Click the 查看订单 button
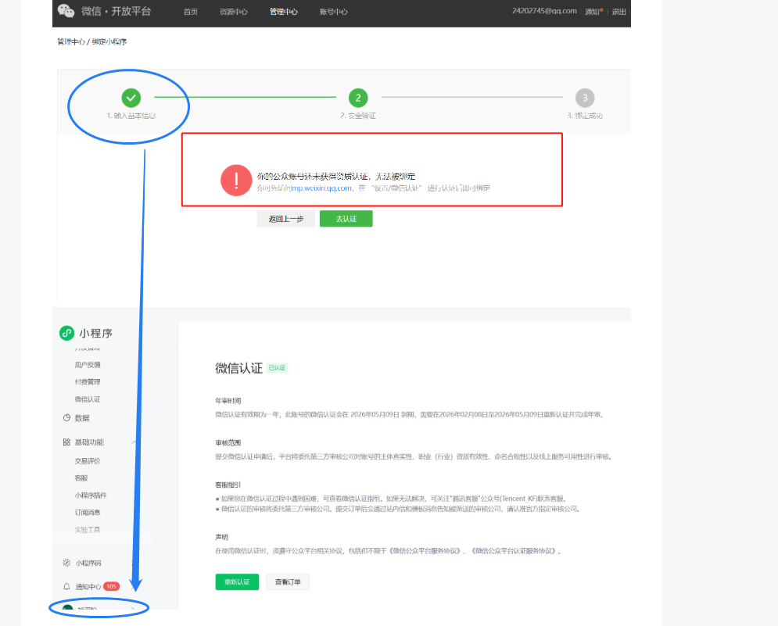The image size is (778, 626). click(288, 582)
